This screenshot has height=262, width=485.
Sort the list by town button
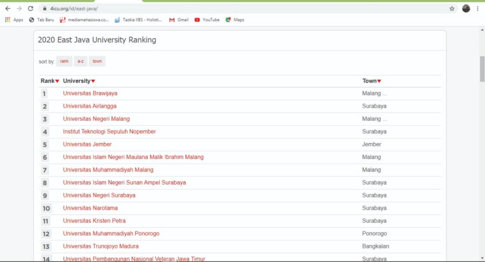click(97, 61)
